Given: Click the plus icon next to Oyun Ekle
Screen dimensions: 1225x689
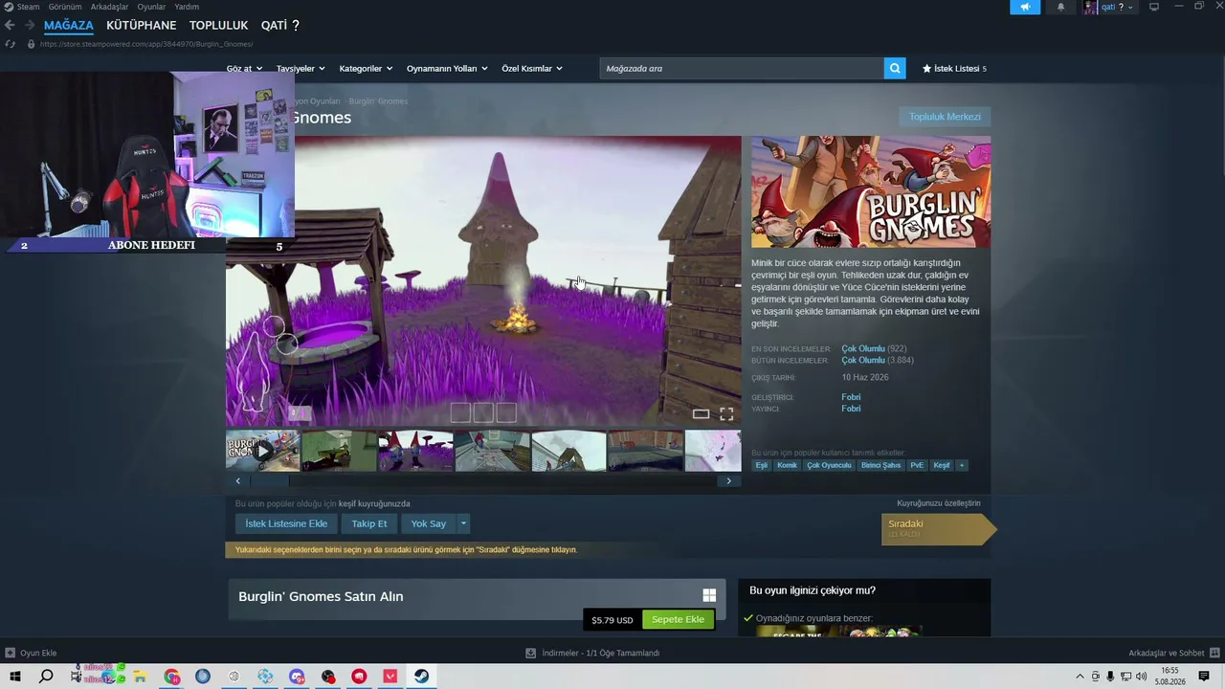Looking at the screenshot, I should [11, 653].
